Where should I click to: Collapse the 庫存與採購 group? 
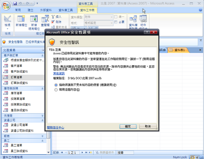pos(42,88)
